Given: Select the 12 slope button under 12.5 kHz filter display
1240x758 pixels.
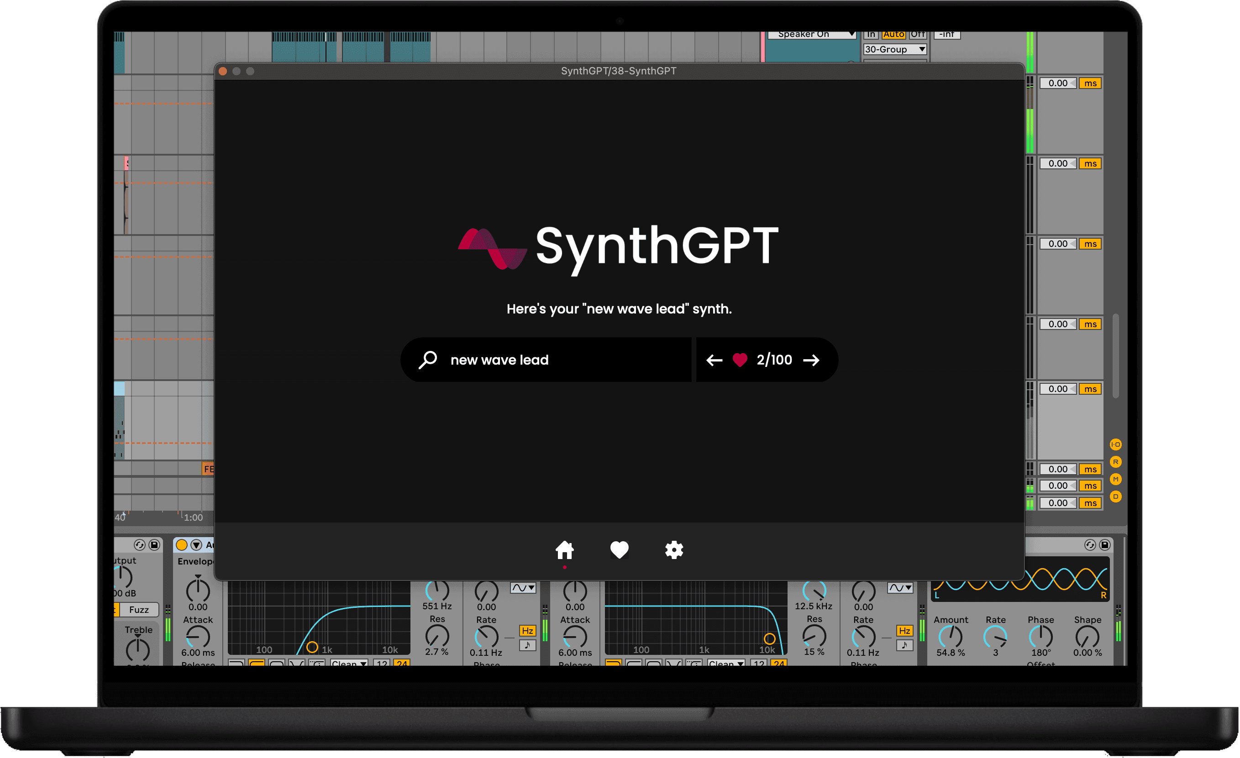Looking at the screenshot, I should point(759,663).
